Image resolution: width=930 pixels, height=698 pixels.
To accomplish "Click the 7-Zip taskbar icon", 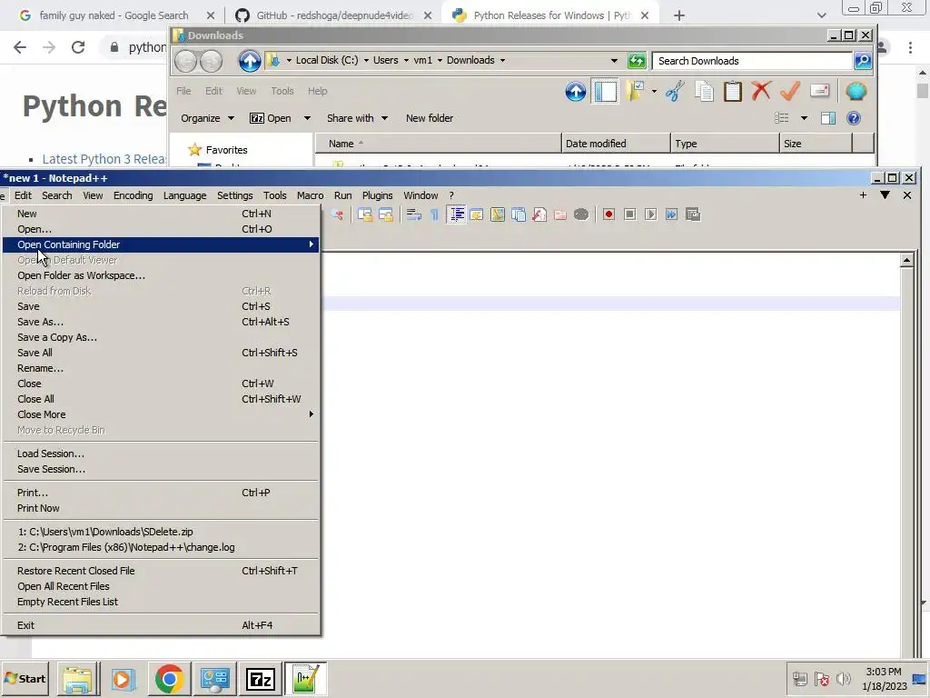I will pos(261,679).
